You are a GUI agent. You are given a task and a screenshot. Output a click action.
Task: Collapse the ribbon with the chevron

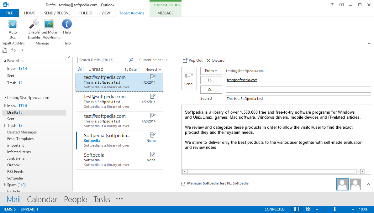pos(369,43)
